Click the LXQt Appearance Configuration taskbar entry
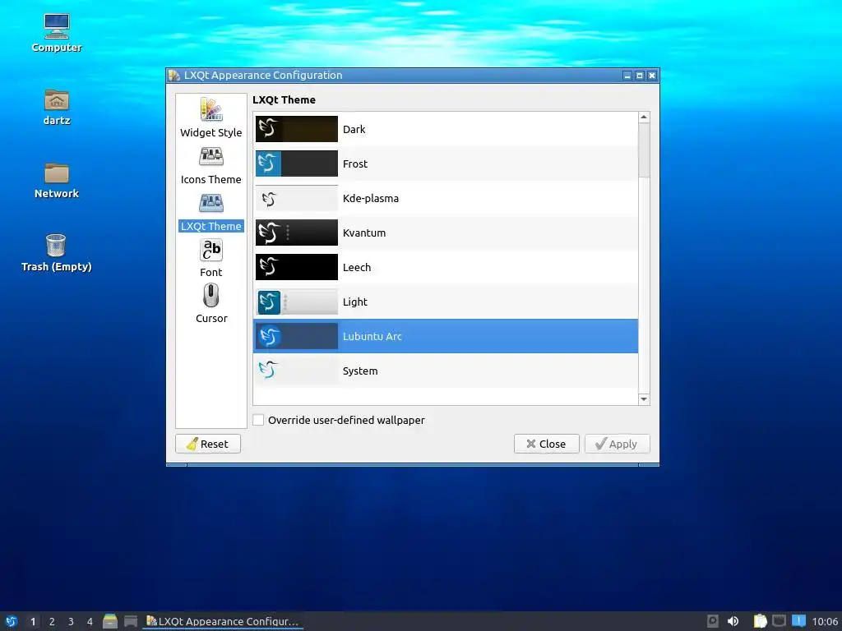Viewport: 842px width, 631px height. coord(223,621)
